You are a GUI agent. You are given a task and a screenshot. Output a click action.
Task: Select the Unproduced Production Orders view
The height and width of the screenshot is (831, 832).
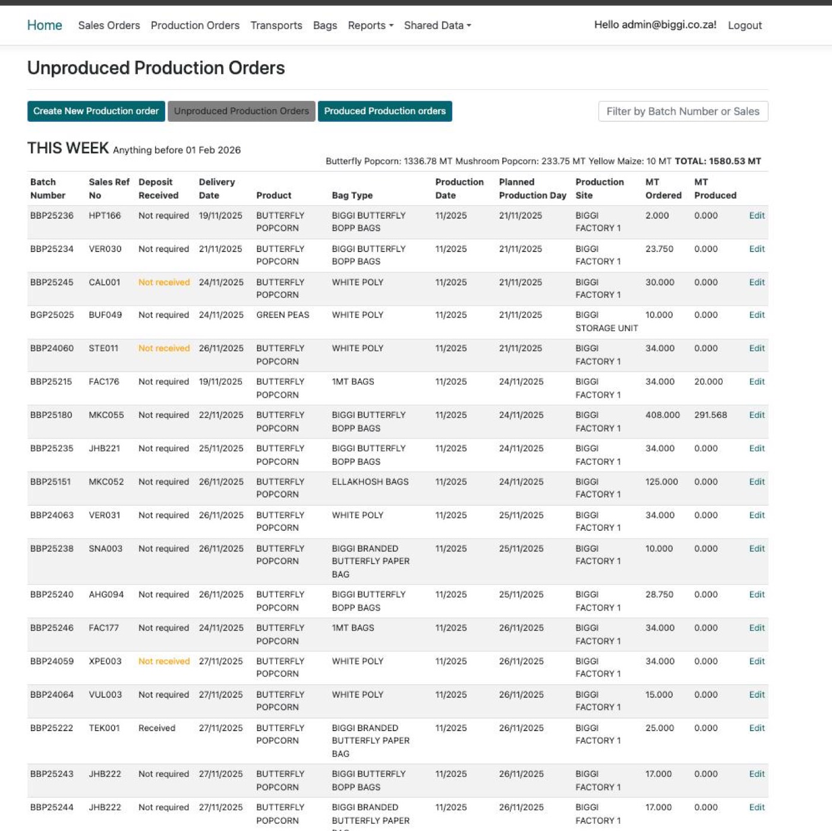241,111
